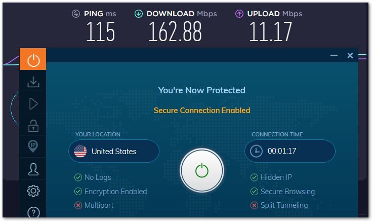
Task: Open the streaming play icon in sidebar
Action: (x=33, y=103)
